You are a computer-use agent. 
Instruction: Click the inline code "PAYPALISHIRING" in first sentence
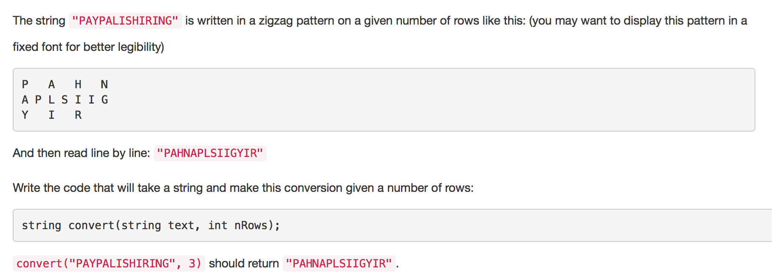tap(125, 21)
